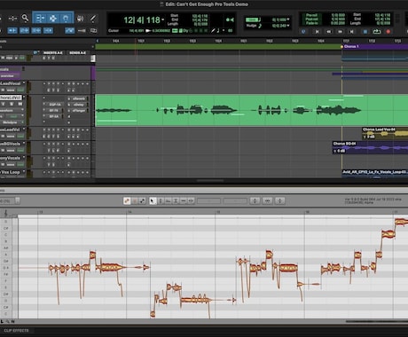Select the Scrubber speaker tool

tap(80, 19)
